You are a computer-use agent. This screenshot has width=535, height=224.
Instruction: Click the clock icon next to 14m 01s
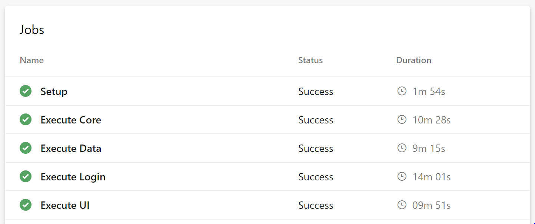(x=402, y=176)
